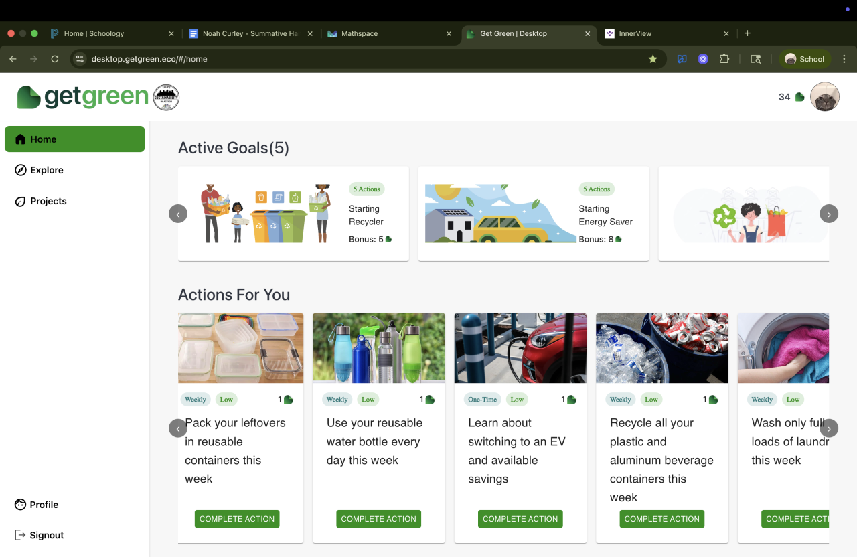This screenshot has height=557, width=857.
Task: Click the getgreen logo
Action: click(83, 97)
